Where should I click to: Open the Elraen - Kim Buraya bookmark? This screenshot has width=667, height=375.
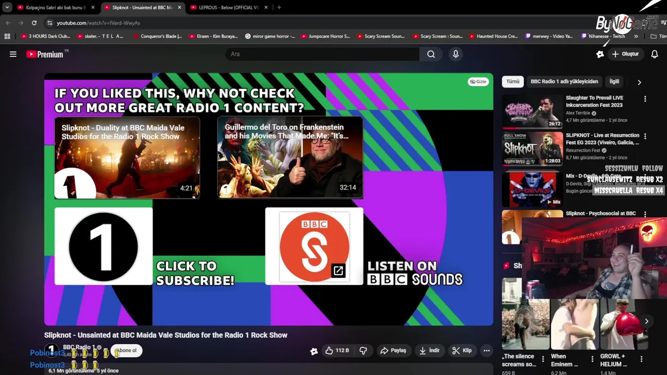click(213, 36)
